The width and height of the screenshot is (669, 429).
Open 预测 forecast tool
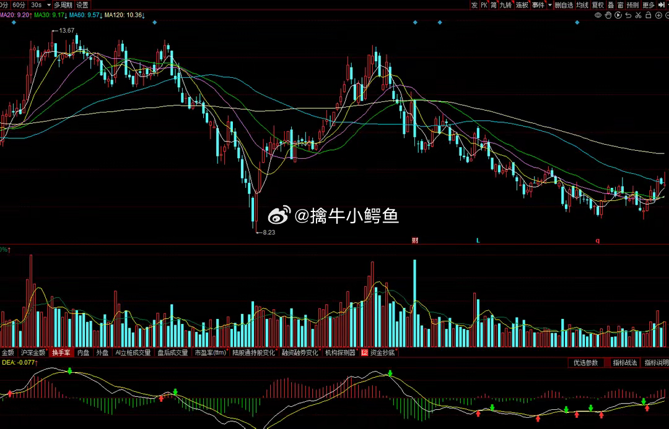(x=632, y=5)
